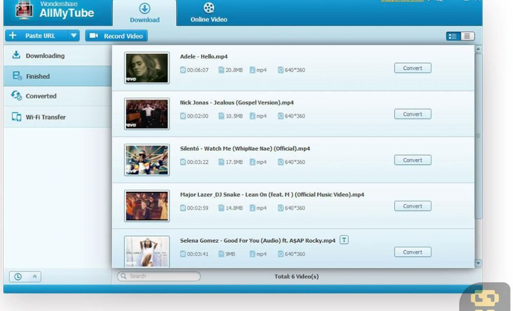Click the duration clock icon for Selena Gomez video
This screenshot has width=513, height=311.
click(183, 254)
